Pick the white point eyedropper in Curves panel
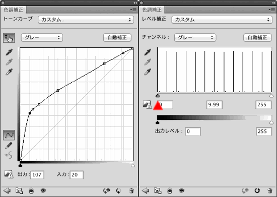Screen dimensions: 277x197 (9, 72)
